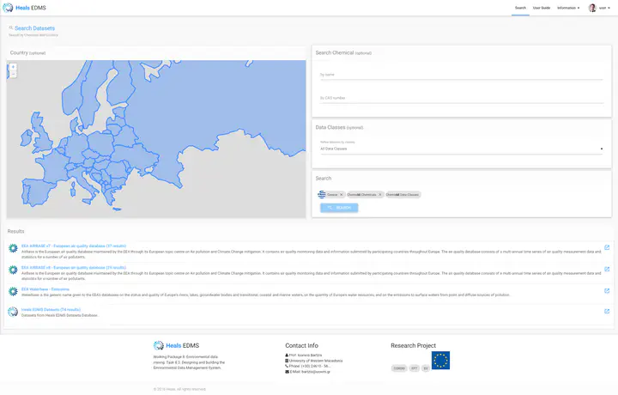Zoom out on the country map

[x=13, y=74]
